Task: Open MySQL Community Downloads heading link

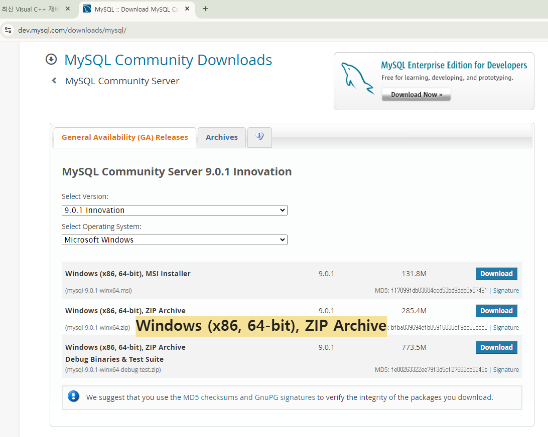Action: coord(168,60)
